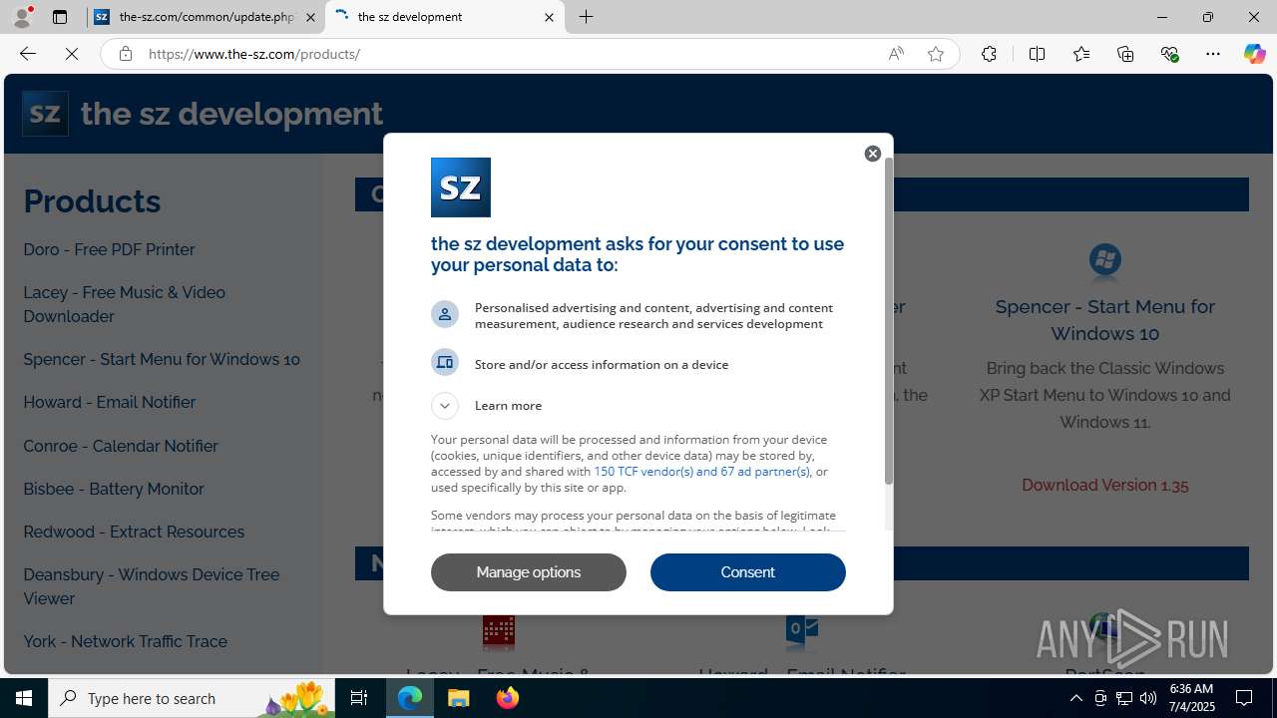Click the Lacey product icon below dialog

(499, 631)
